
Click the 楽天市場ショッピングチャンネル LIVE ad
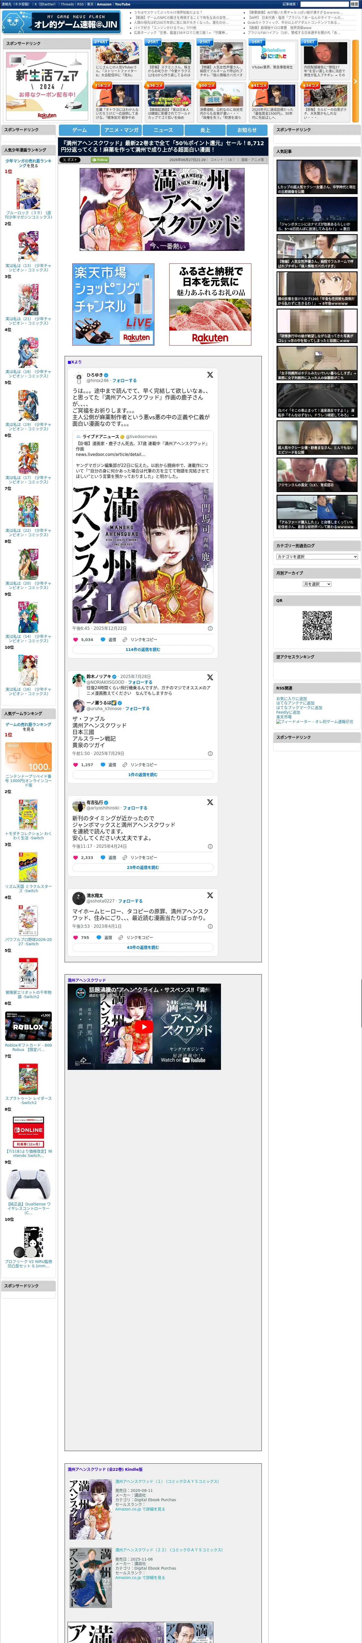[113, 305]
